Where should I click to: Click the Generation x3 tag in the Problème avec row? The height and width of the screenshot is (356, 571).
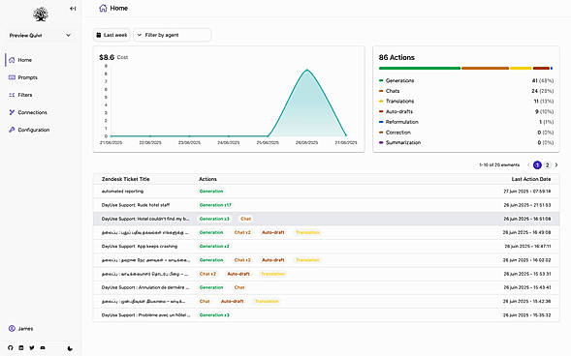(x=214, y=315)
